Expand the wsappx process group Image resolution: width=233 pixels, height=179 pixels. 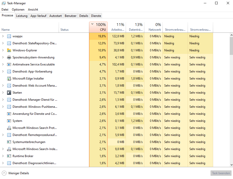tap(3, 36)
